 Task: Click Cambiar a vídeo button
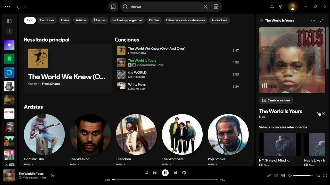[276, 100]
